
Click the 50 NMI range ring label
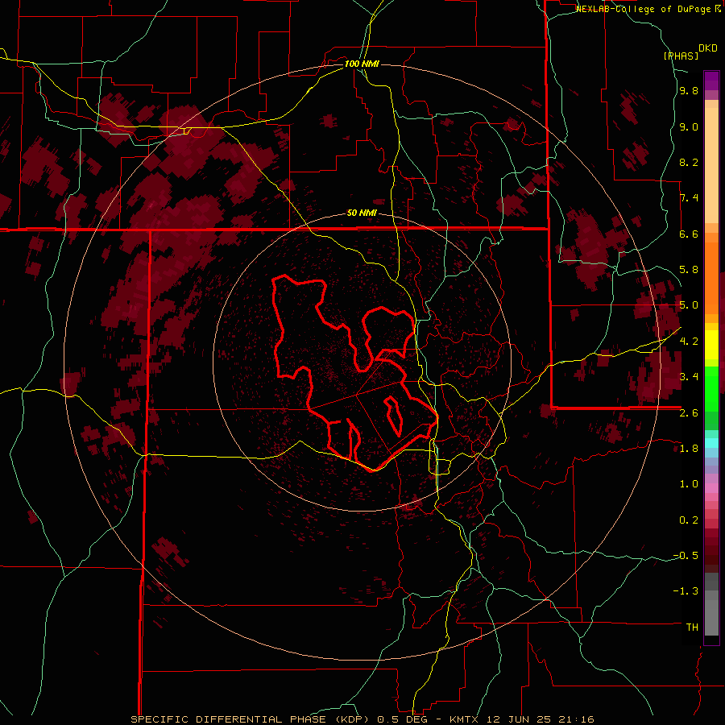click(362, 213)
